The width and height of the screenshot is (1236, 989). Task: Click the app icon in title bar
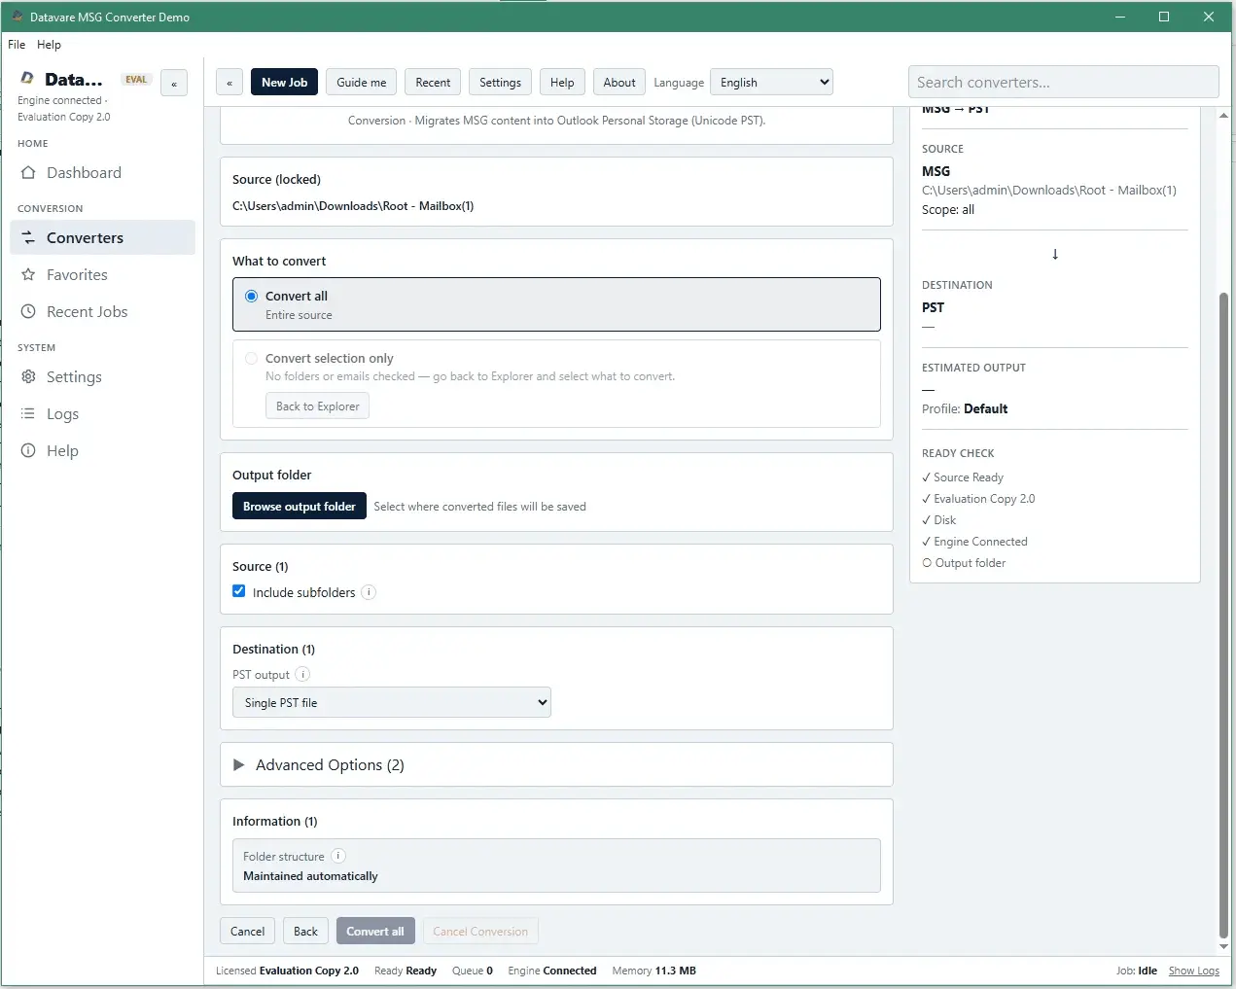(17, 17)
